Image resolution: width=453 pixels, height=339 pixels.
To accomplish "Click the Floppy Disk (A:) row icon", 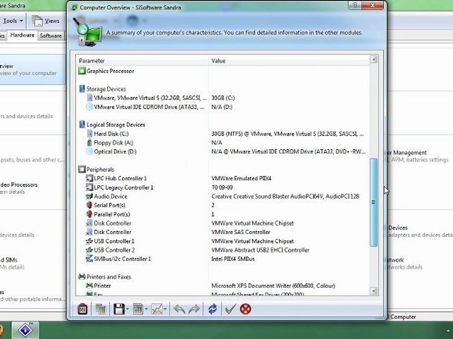I will coord(89,142).
